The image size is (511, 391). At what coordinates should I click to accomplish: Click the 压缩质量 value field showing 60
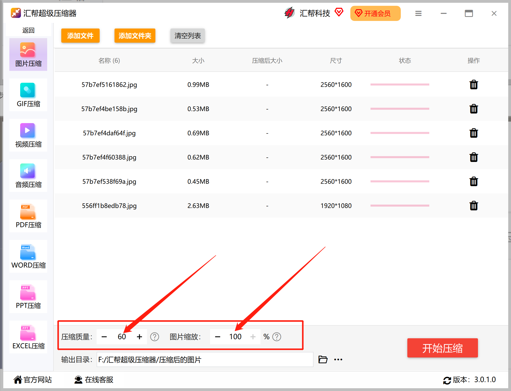122,337
